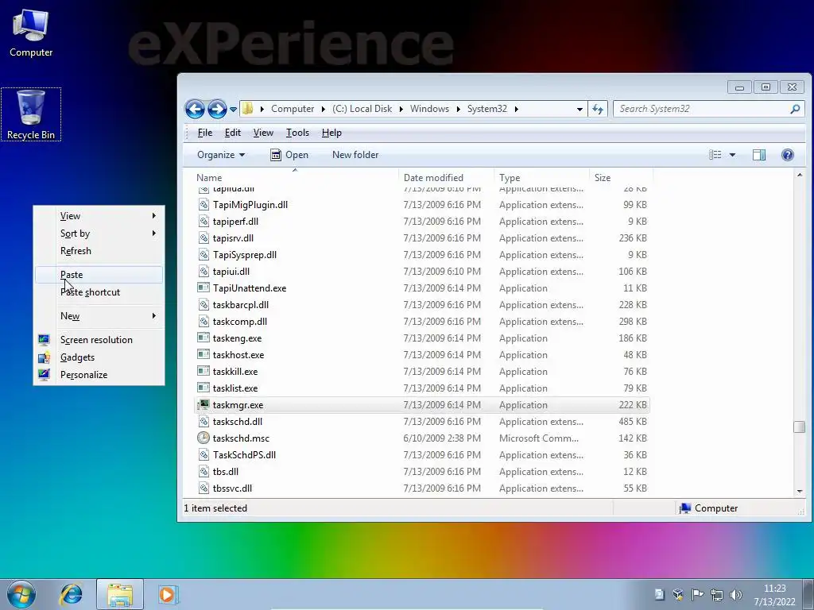Open the Computer desktop icon

click(31, 33)
